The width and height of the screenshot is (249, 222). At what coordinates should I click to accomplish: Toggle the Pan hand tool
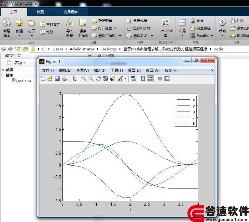point(98,79)
